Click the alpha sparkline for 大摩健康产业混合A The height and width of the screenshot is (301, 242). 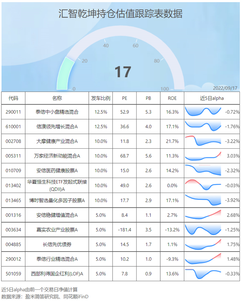pyautogui.click(x=203, y=141)
